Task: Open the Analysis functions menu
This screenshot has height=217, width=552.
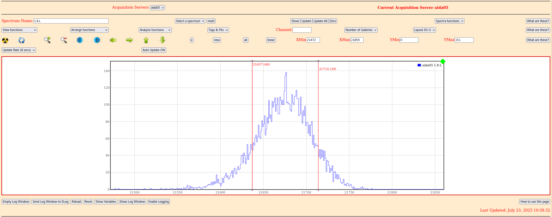Action: point(155,30)
